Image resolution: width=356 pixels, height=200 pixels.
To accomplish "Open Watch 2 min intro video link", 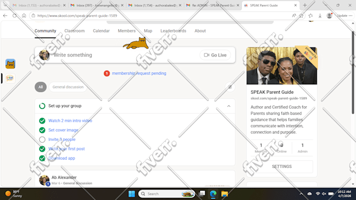I will [x=70, y=121].
